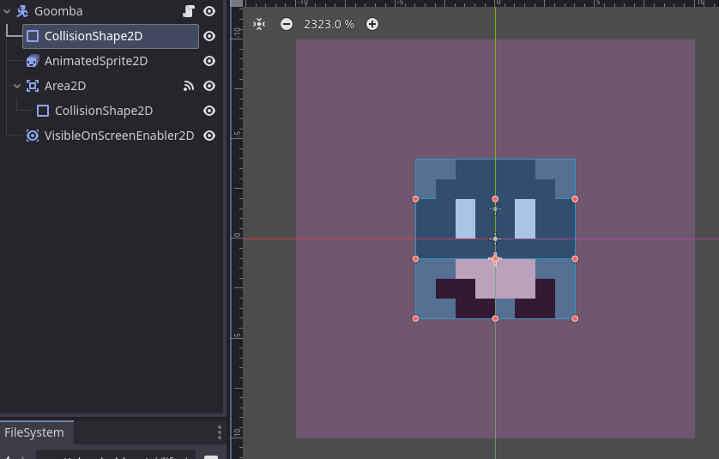Select the CollisionShape2D under Area2D
This screenshot has width=719, height=459.
(x=104, y=111)
